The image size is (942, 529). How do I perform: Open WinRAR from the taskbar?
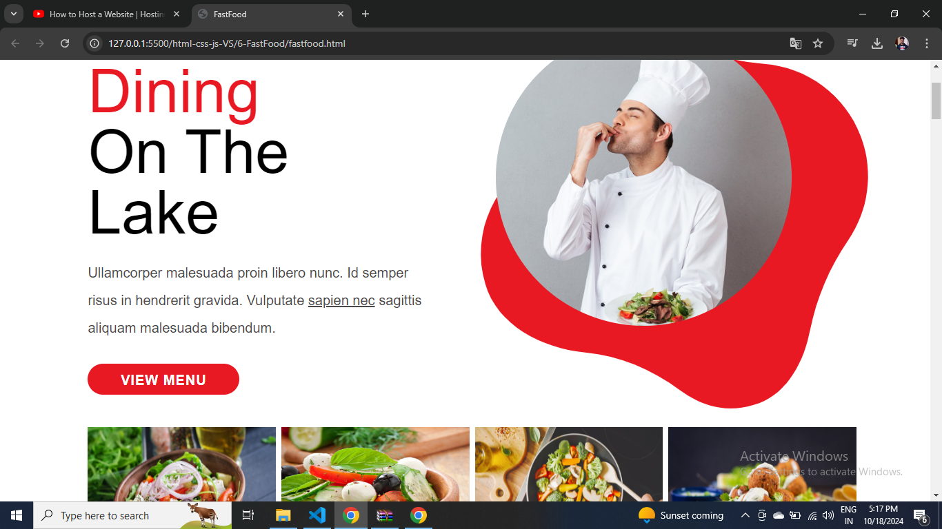385,515
